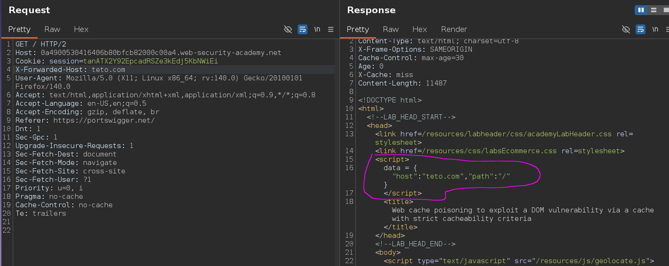Click Content-Length: 11487 response header
The image size is (669, 266).
click(402, 83)
